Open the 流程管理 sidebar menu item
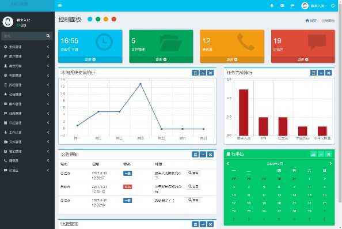Viewport: 342px width, 229px height. [x=27, y=85]
